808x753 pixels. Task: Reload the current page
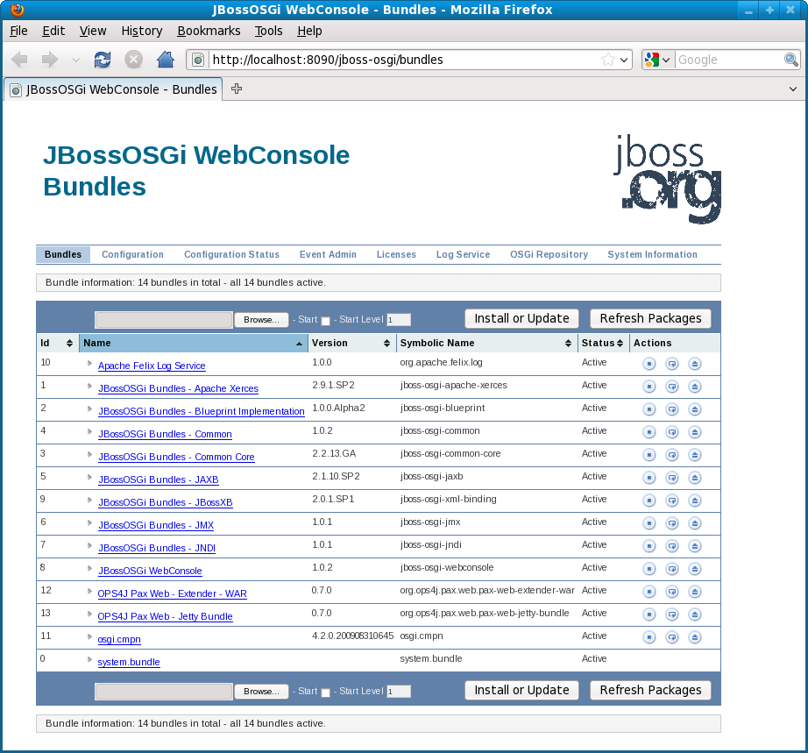click(103, 60)
